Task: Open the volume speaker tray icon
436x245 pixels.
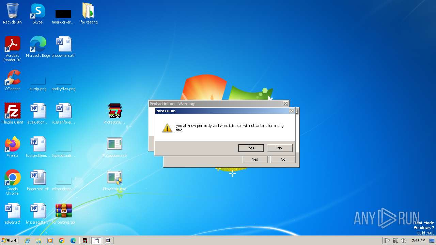Action: (x=404, y=241)
